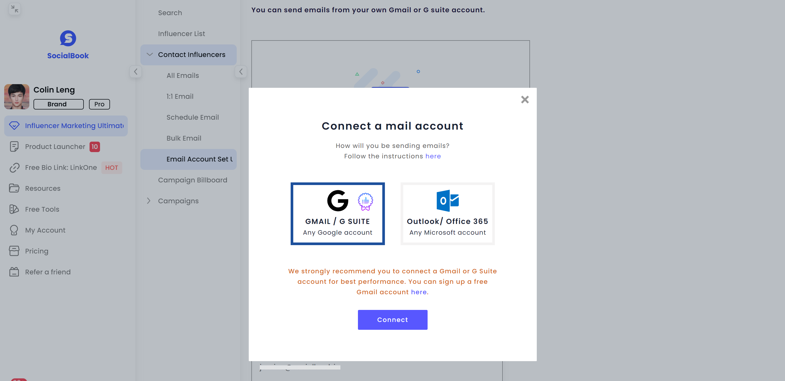
Task: Open Free Tools
Action: click(x=42, y=209)
